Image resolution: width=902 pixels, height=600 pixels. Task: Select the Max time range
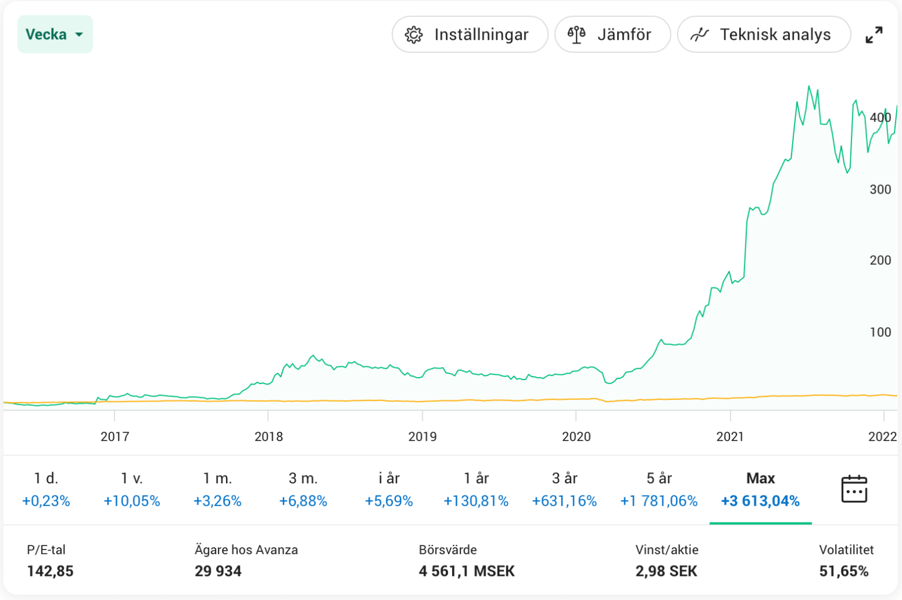tap(760, 489)
